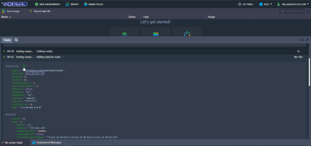The image size is (311, 146).
Task: Click the green status dot for 09:42 task
Action: 4,57
